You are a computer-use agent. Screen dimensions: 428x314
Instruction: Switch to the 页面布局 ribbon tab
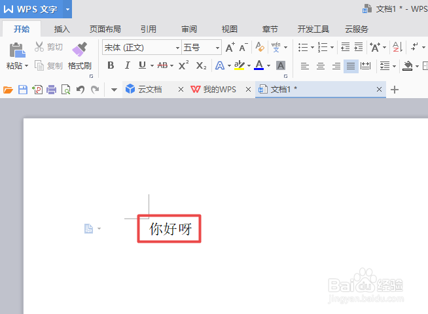(x=105, y=29)
